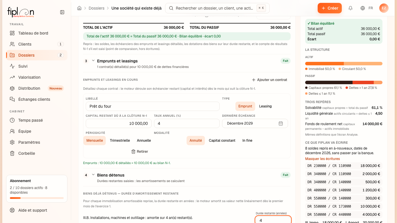Viewport: 397px width, 223px height.
Task: Click the Distribution scales icon
Action: (12, 88)
